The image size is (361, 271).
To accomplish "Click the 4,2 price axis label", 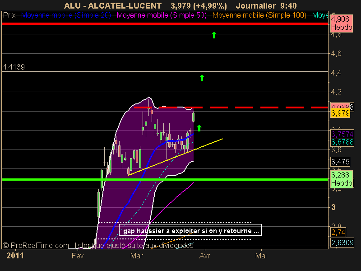I will click(336, 92).
